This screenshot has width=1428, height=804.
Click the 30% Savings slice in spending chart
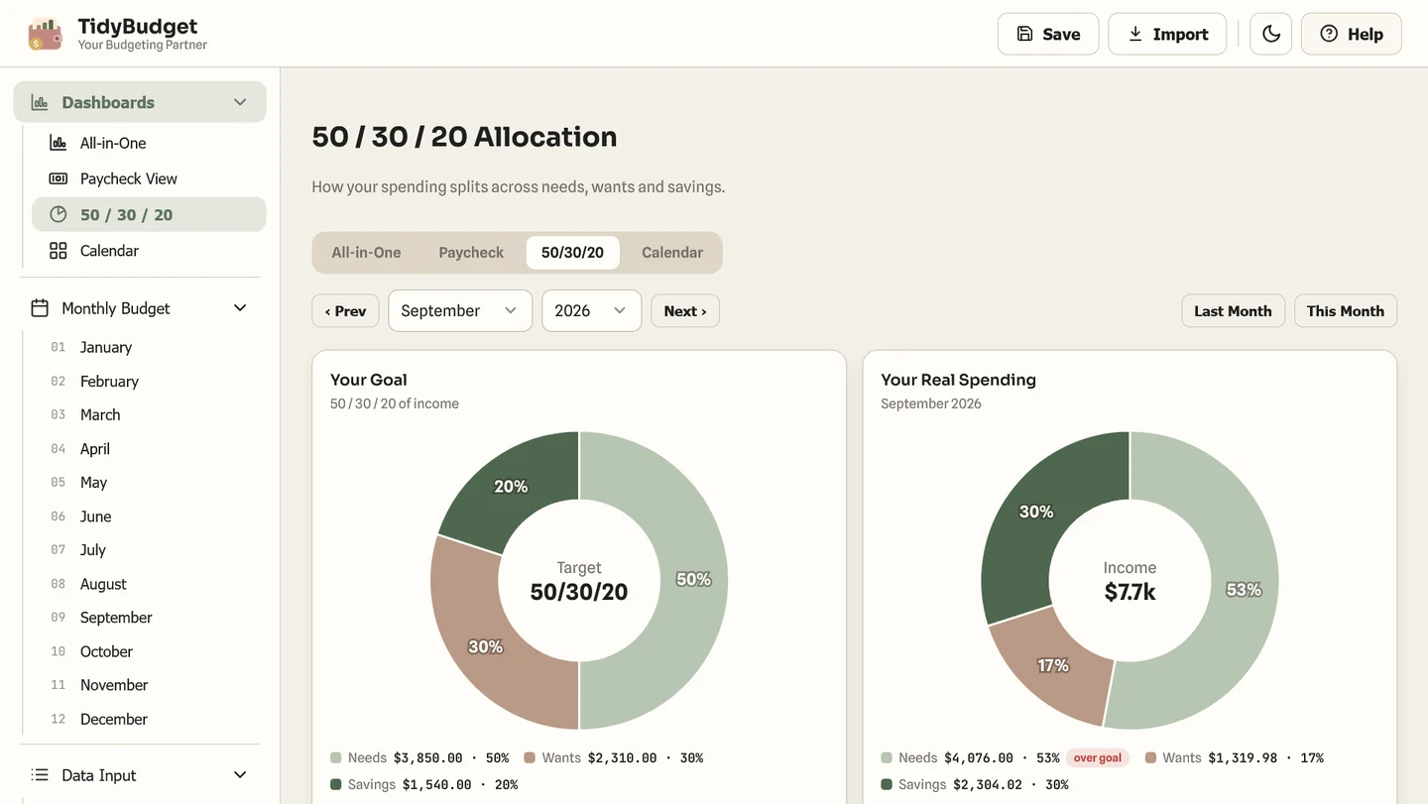click(1036, 512)
